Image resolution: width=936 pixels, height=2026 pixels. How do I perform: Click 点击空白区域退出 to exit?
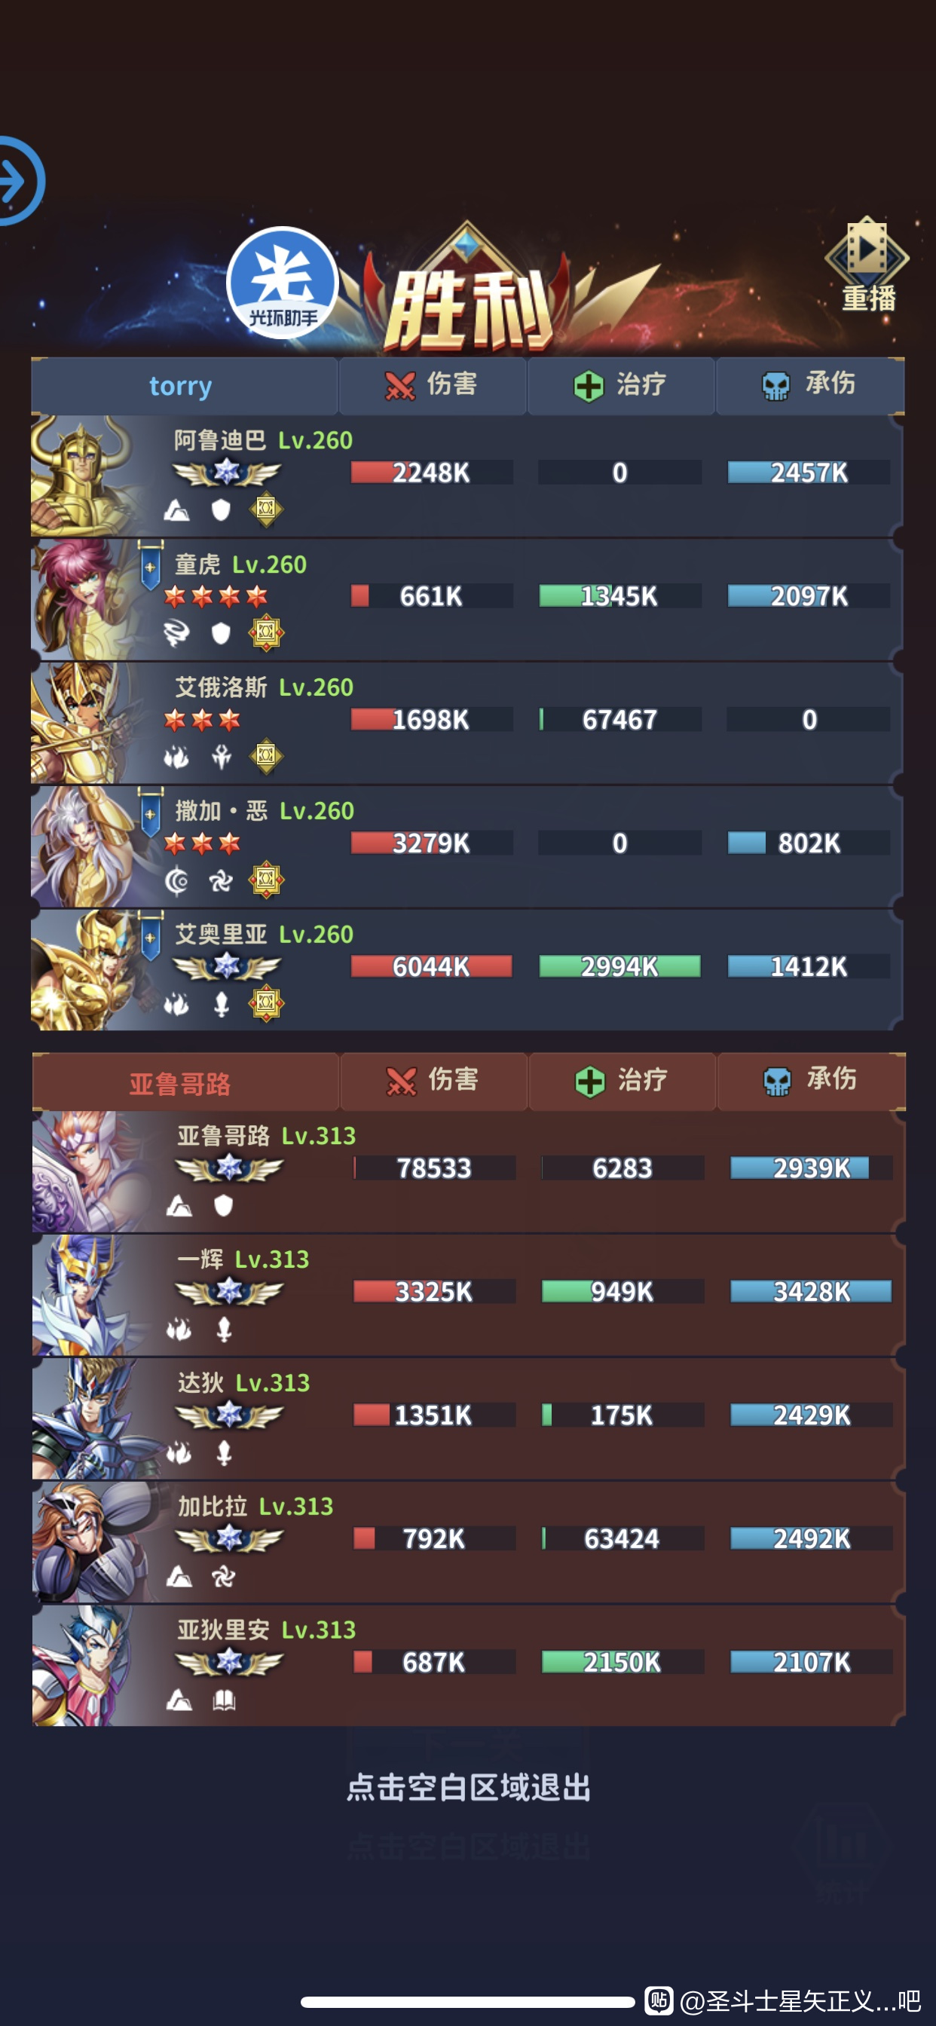tap(468, 1788)
